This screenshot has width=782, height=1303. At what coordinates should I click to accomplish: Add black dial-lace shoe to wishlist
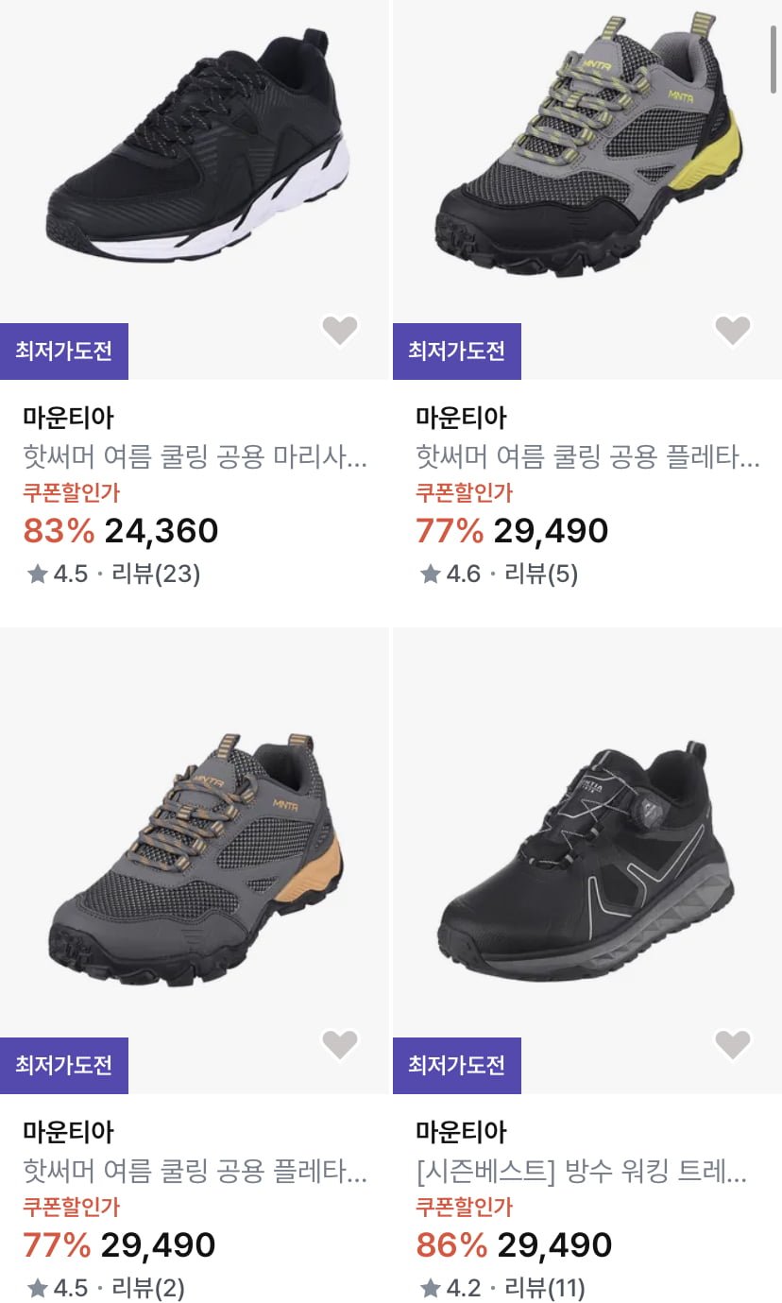[732, 1044]
